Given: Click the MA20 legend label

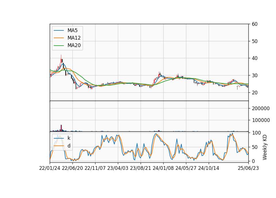Looking at the screenshot, I should (74, 45).
